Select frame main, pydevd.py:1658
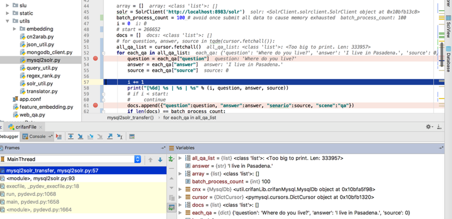The width and height of the screenshot is (452, 219). 83,201
